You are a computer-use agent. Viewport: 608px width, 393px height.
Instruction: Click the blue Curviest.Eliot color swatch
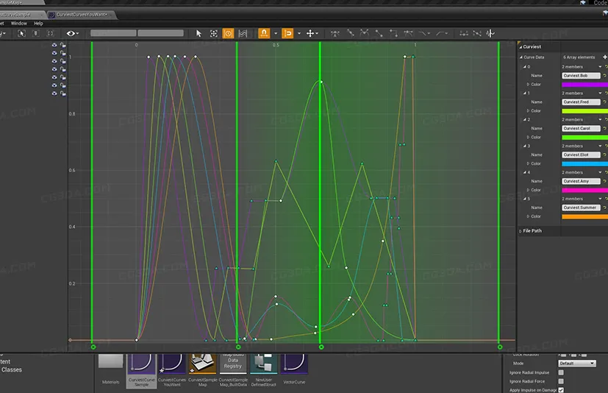pos(584,163)
